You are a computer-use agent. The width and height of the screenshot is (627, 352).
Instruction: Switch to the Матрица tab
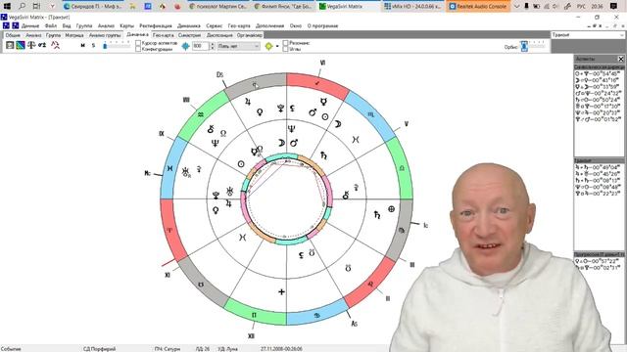pos(74,35)
